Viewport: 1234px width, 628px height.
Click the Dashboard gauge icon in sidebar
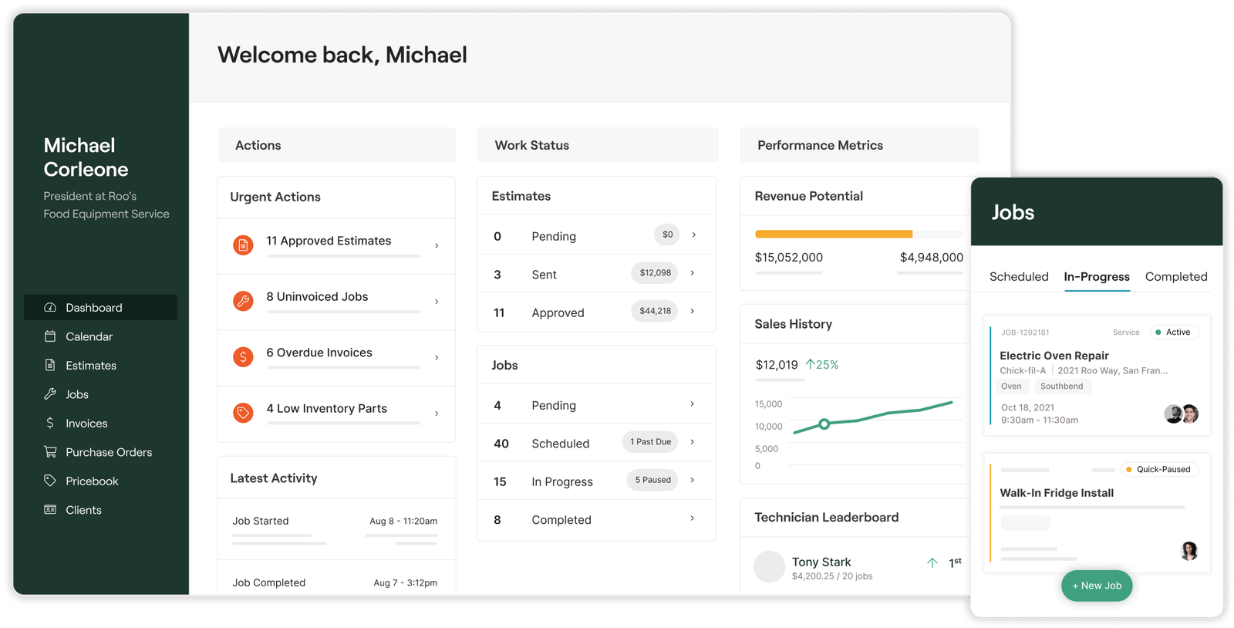coord(50,308)
